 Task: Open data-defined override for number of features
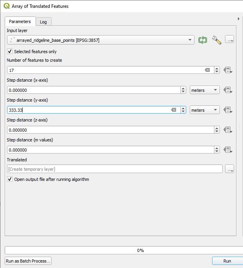(x=228, y=70)
